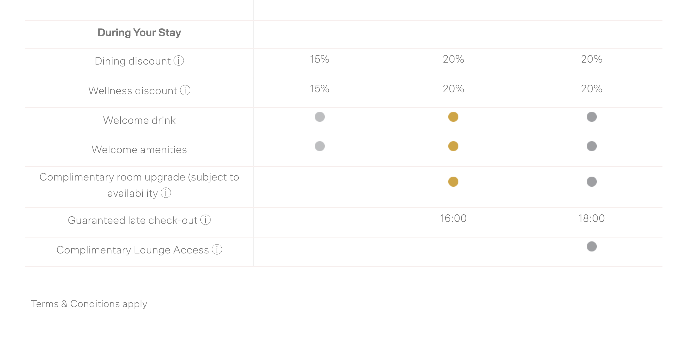Click gold dot in Welcome amenities row

453,146
